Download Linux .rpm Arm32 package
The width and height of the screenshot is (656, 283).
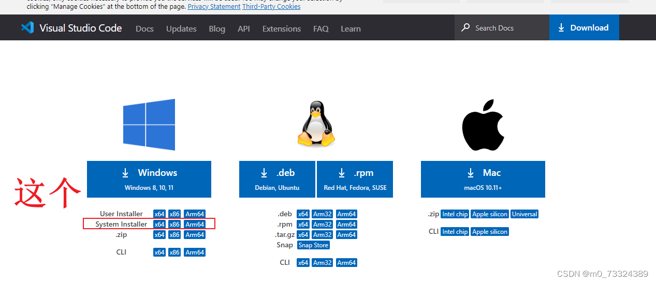click(x=322, y=225)
